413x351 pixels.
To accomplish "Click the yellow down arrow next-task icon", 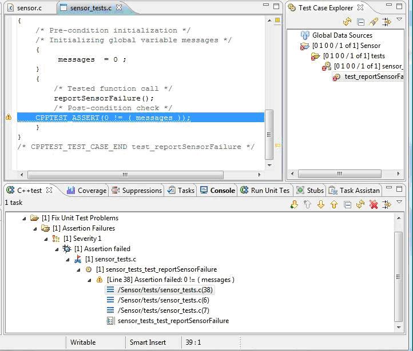I will (x=321, y=204).
